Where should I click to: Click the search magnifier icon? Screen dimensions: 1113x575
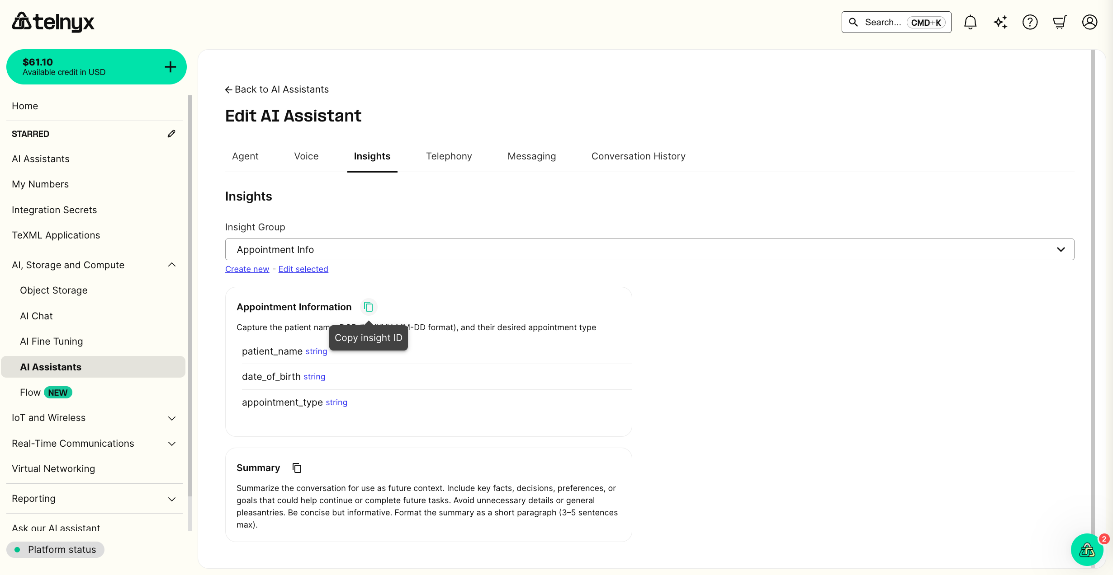[853, 22]
